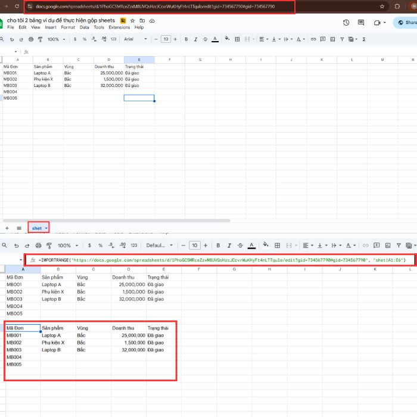Open the Data menu
417x417 pixels.
[x=85, y=27]
